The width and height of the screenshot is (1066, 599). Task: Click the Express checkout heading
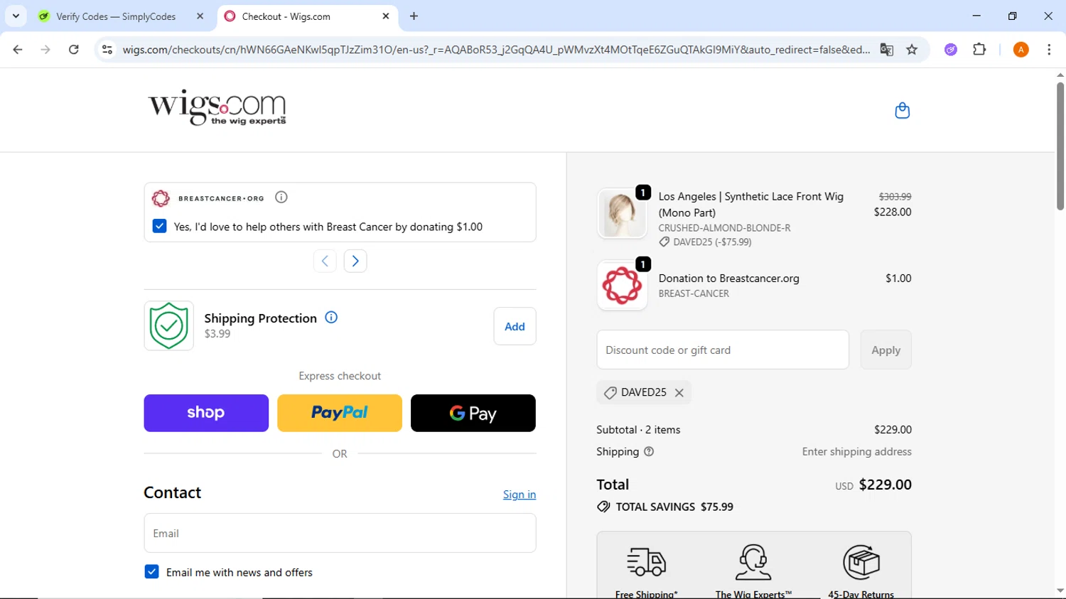coord(340,376)
